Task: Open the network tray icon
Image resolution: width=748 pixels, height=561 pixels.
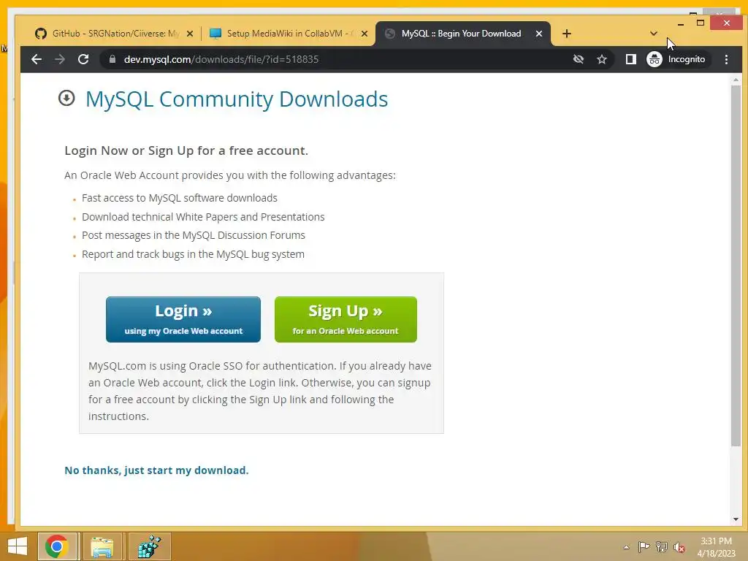Action: (x=662, y=546)
